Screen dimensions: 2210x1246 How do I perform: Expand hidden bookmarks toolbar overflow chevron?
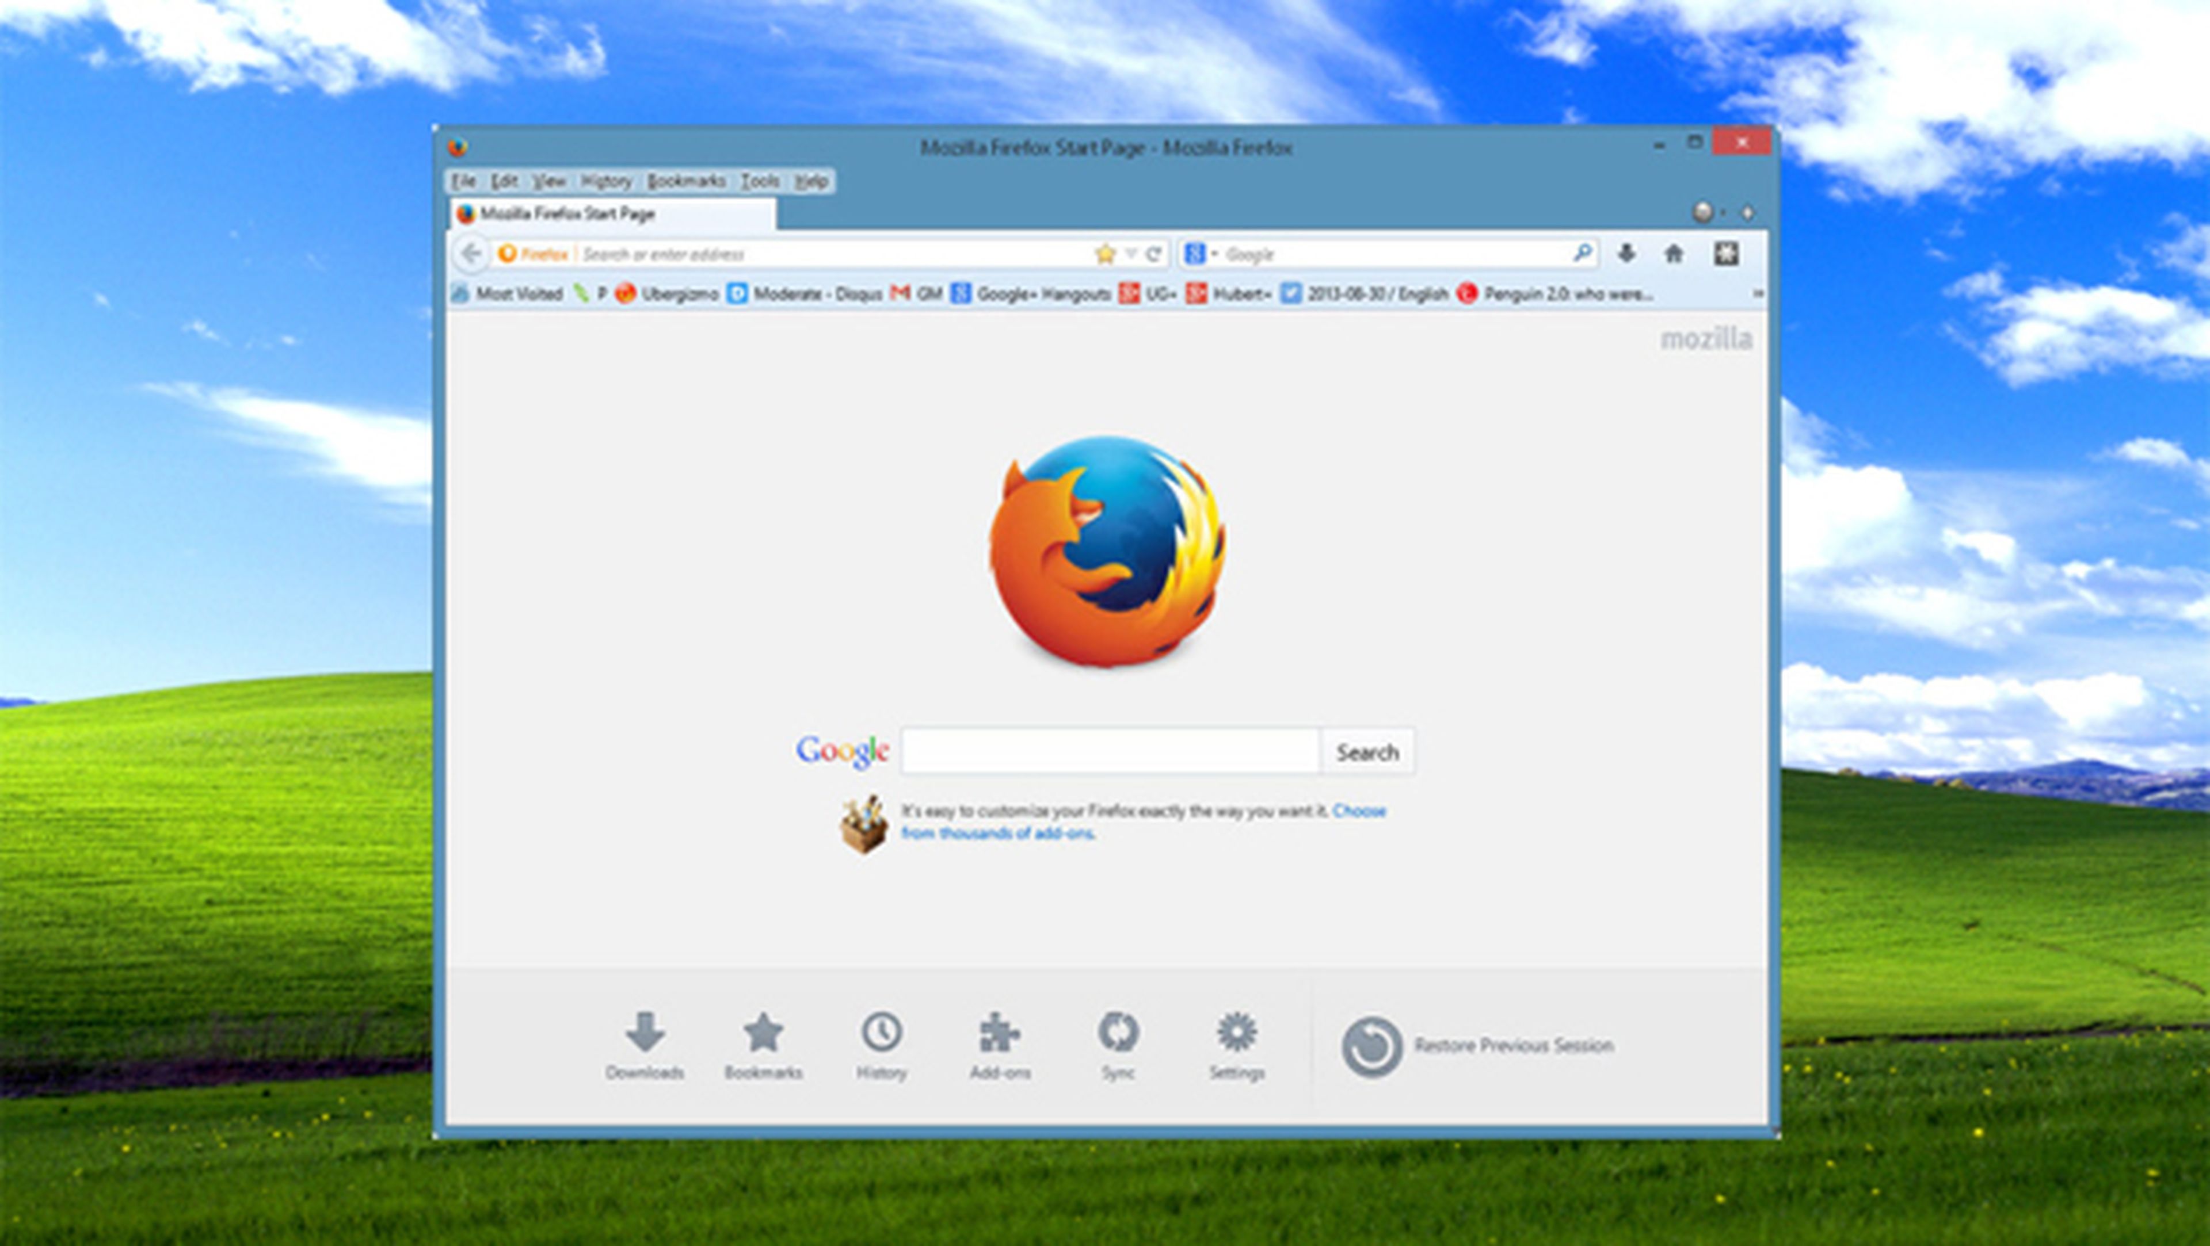1757,294
